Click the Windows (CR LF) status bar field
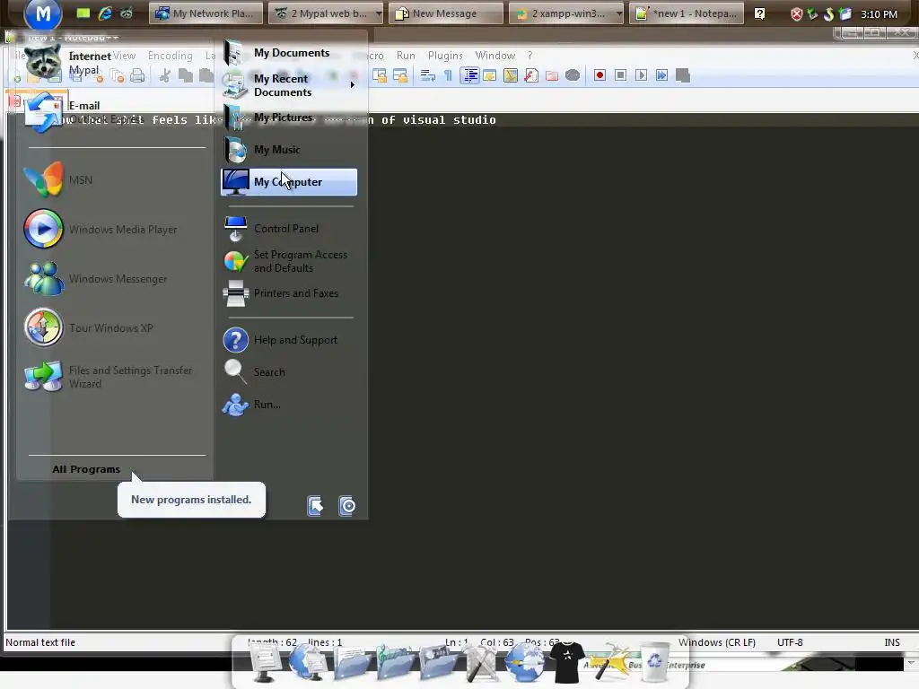The height and width of the screenshot is (689, 919). pyautogui.click(x=717, y=642)
